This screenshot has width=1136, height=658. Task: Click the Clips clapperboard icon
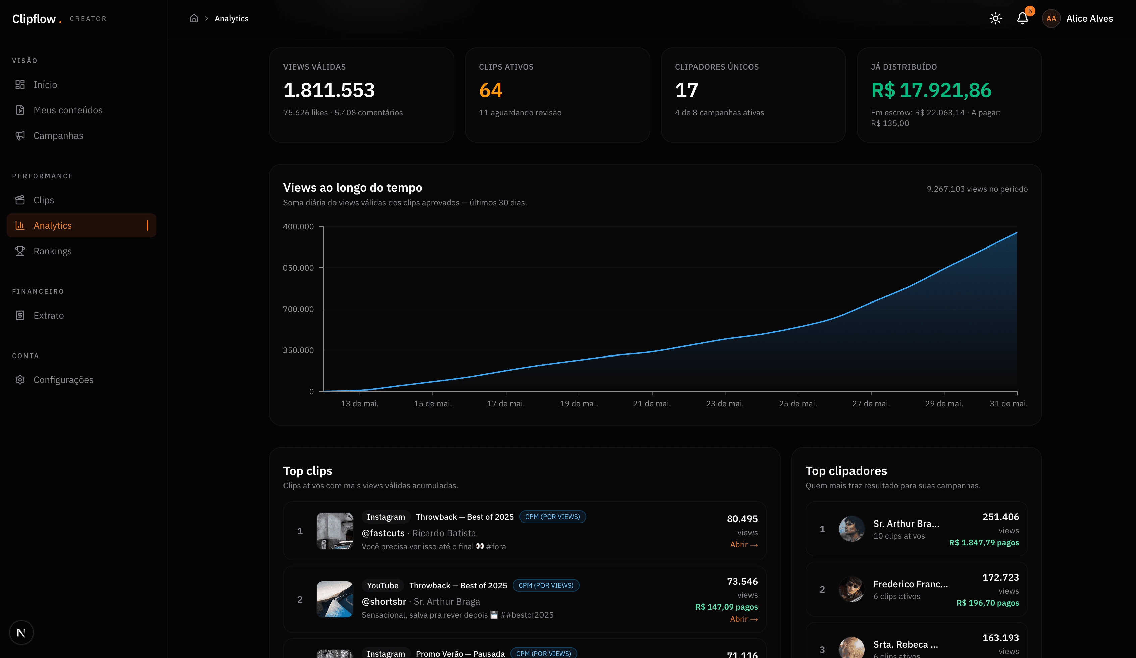point(20,200)
